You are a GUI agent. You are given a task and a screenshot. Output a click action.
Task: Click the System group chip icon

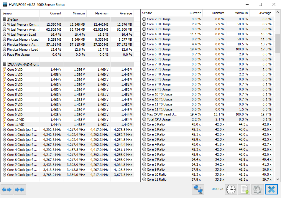tap(4, 19)
